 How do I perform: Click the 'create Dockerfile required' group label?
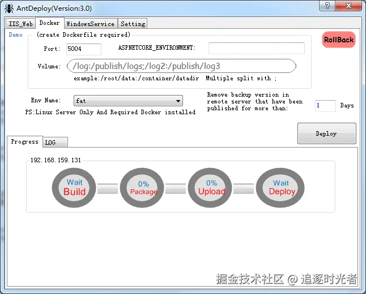[x=83, y=34]
